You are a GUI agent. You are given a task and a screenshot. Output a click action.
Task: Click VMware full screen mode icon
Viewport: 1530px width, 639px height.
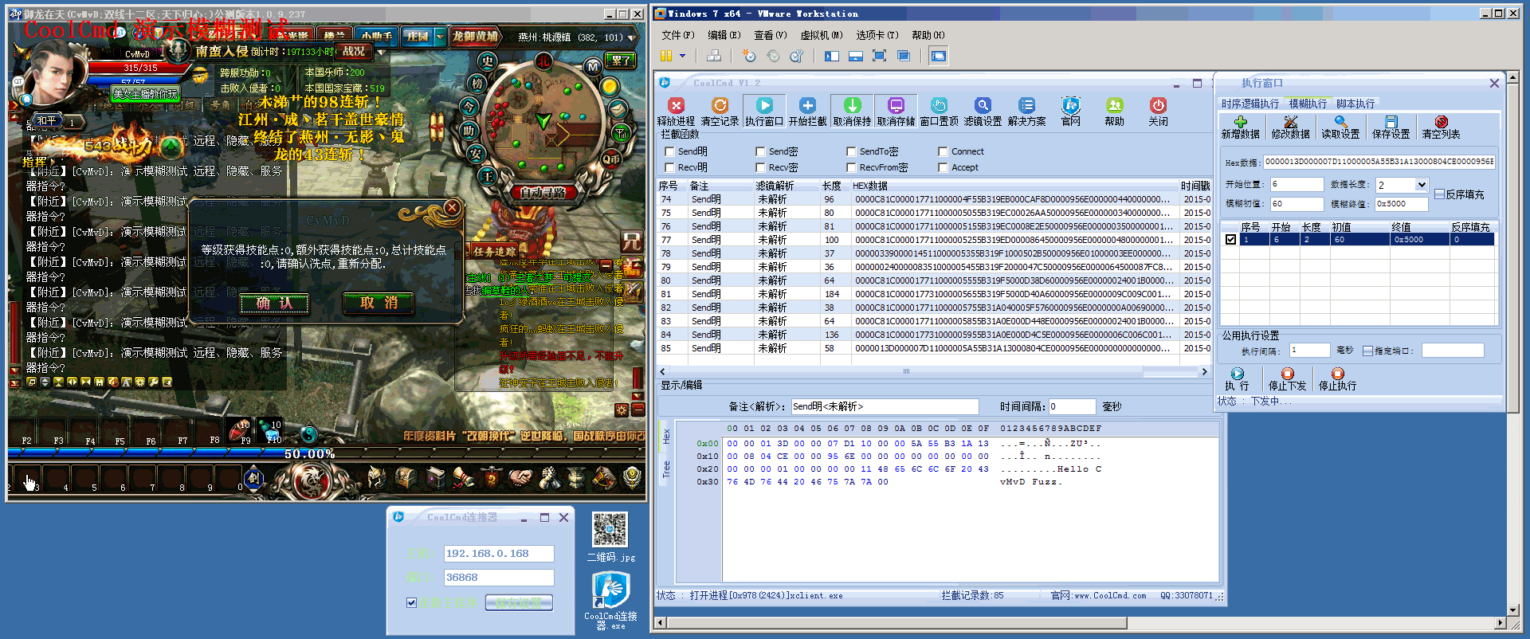click(x=879, y=56)
